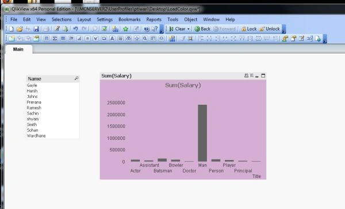This screenshot has height=209, width=345.
Task: Create a slider/calendar object
Action: pyautogui.click(x=128, y=39)
